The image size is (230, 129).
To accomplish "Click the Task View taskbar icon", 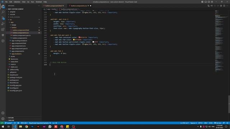I will tap(9, 126).
